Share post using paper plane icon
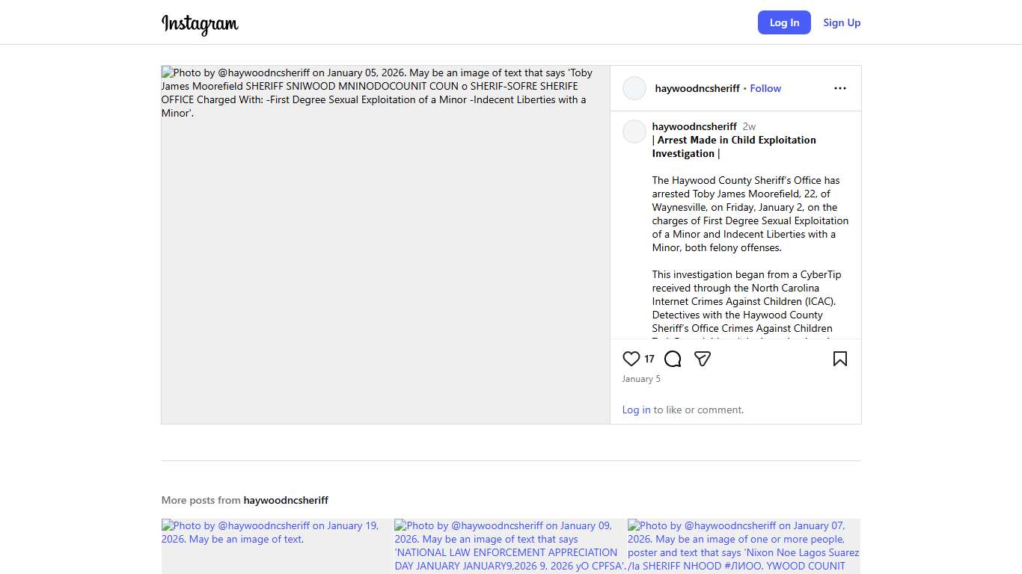This screenshot has width=1022, height=574. click(x=702, y=359)
